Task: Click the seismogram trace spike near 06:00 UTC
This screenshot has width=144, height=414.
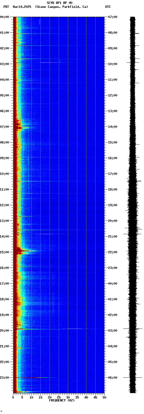Action: click(x=133, y=377)
